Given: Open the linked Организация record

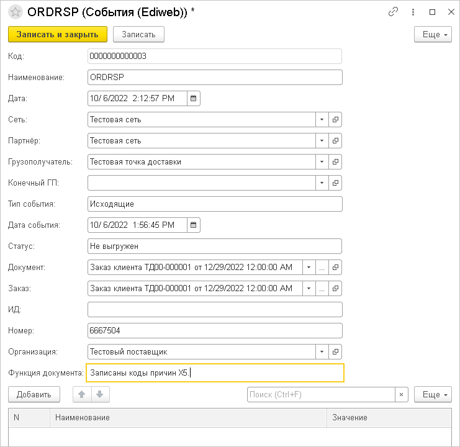Looking at the screenshot, I should click(x=335, y=352).
